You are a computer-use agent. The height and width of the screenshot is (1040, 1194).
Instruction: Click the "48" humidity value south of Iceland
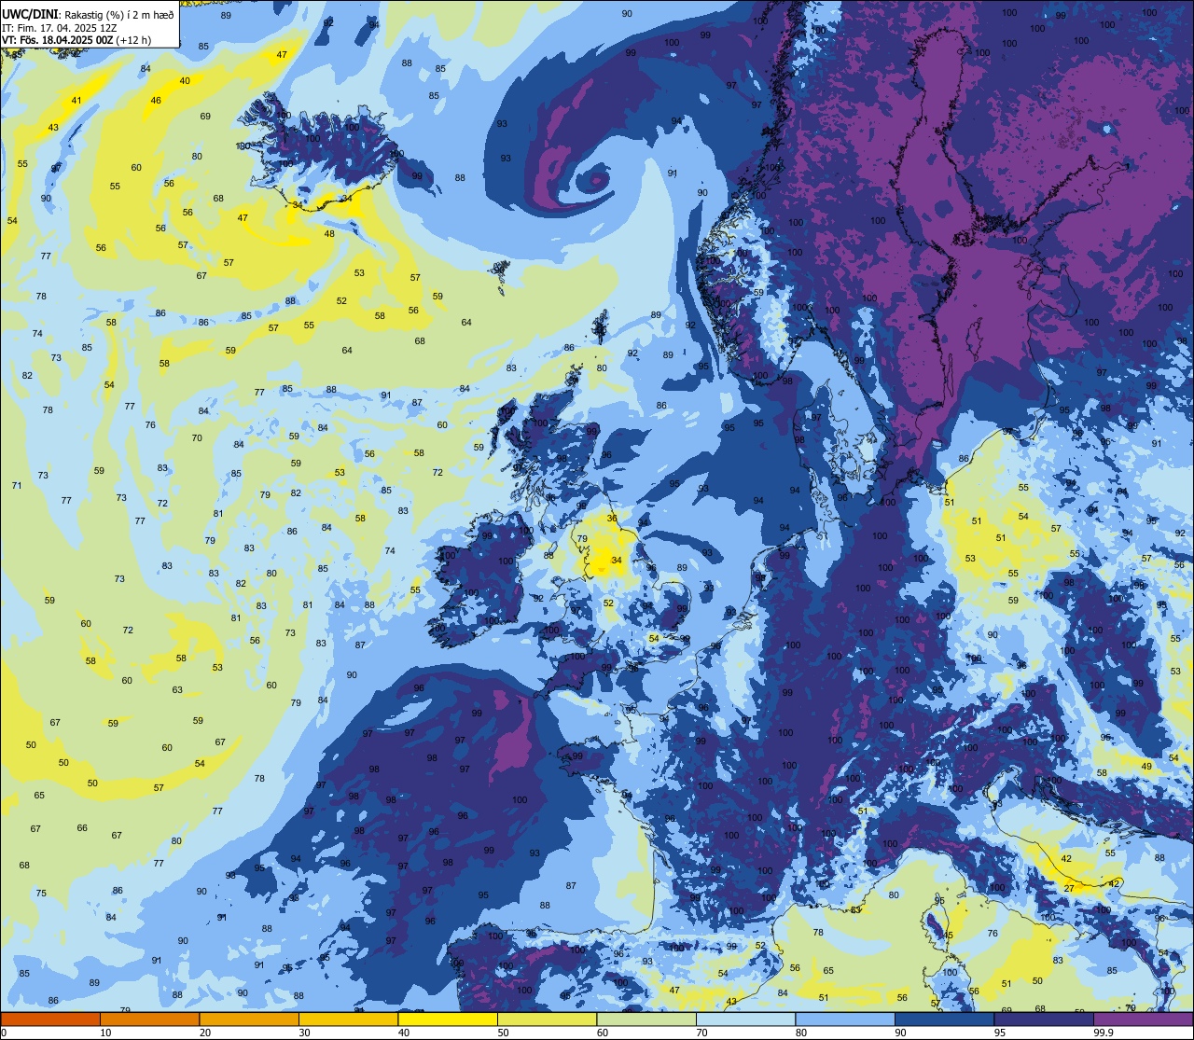329,233
